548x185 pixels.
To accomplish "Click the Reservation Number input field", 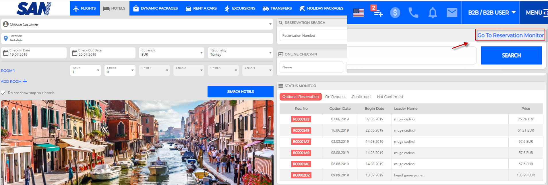I will pos(313,36).
